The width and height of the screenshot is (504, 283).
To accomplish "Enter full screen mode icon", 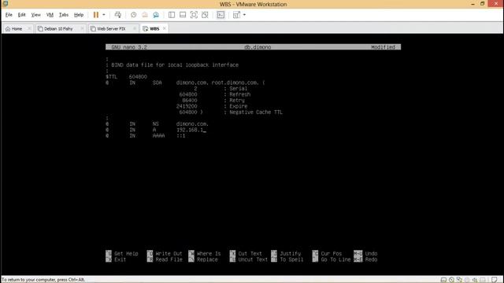I will click(194, 15).
